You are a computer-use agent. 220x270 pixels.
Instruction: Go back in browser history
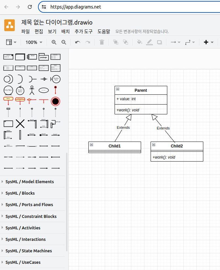[6, 7]
